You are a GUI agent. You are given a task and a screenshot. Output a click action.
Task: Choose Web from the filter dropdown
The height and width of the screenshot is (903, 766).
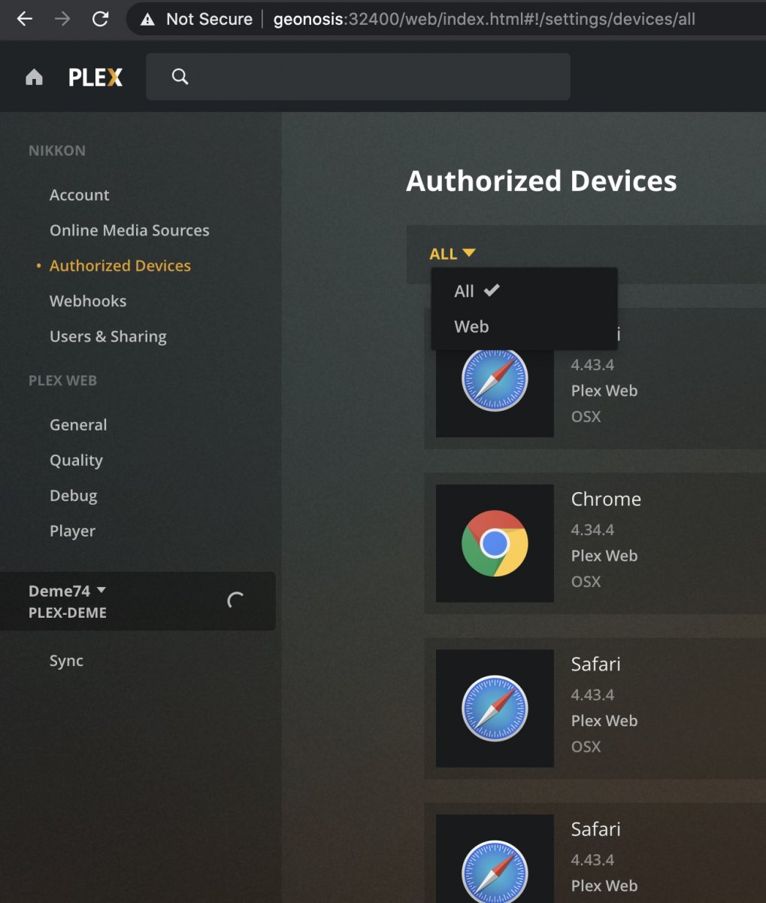coord(471,327)
